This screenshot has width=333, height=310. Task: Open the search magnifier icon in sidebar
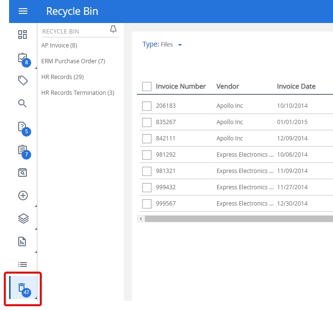point(23,103)
